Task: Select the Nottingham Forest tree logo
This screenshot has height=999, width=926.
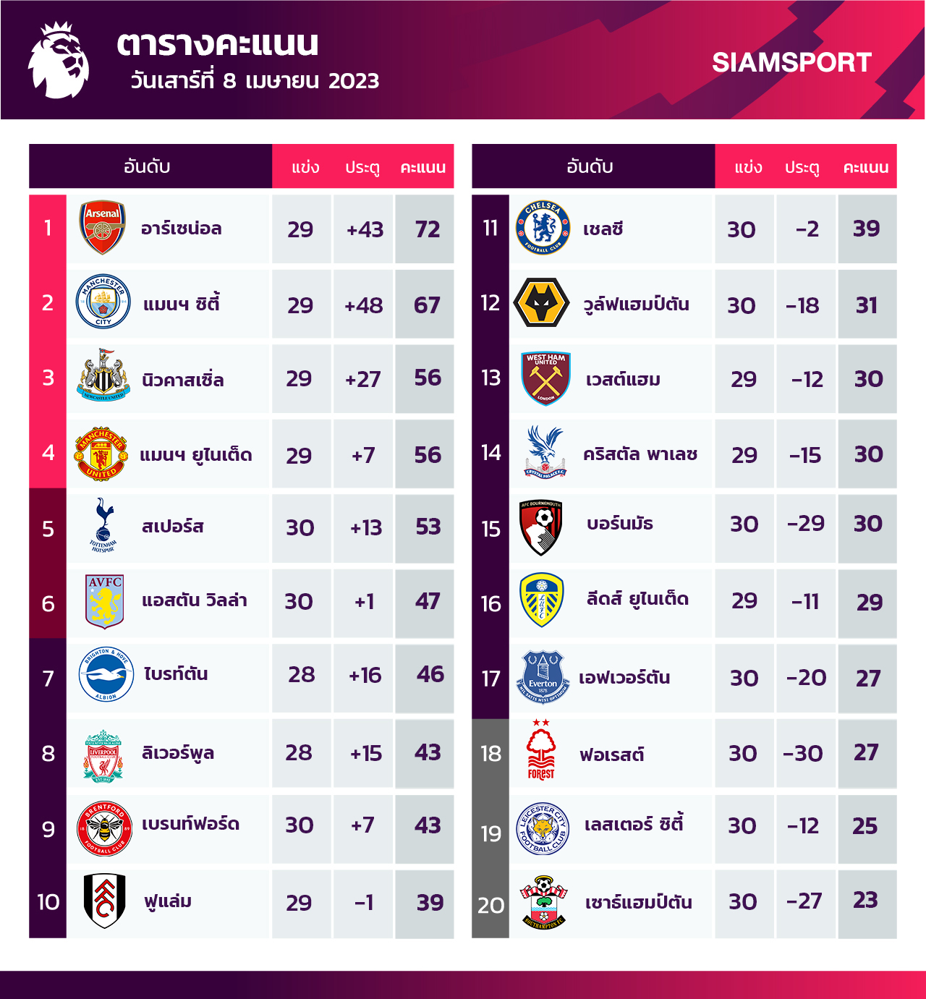Action: coord(541,750)
